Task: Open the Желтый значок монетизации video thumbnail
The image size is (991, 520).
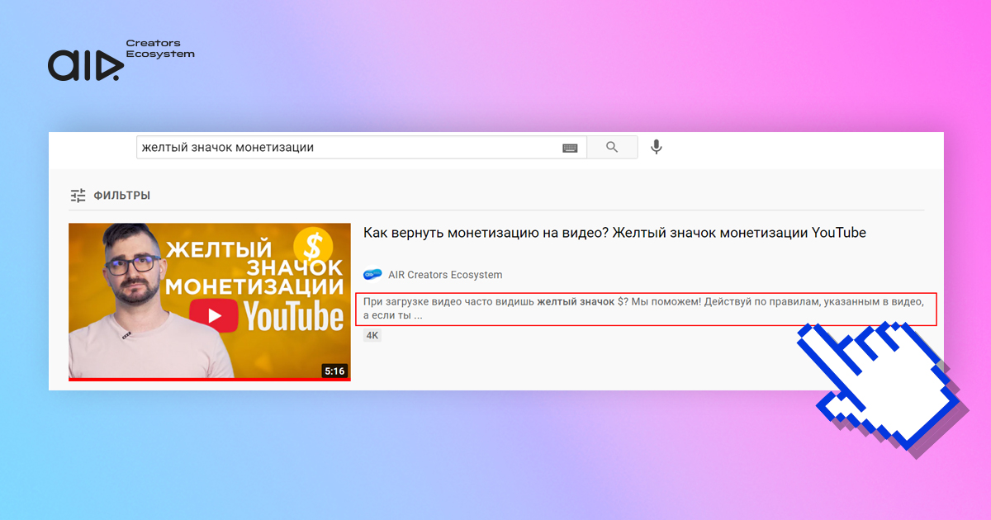Action: tap(210, 302)
